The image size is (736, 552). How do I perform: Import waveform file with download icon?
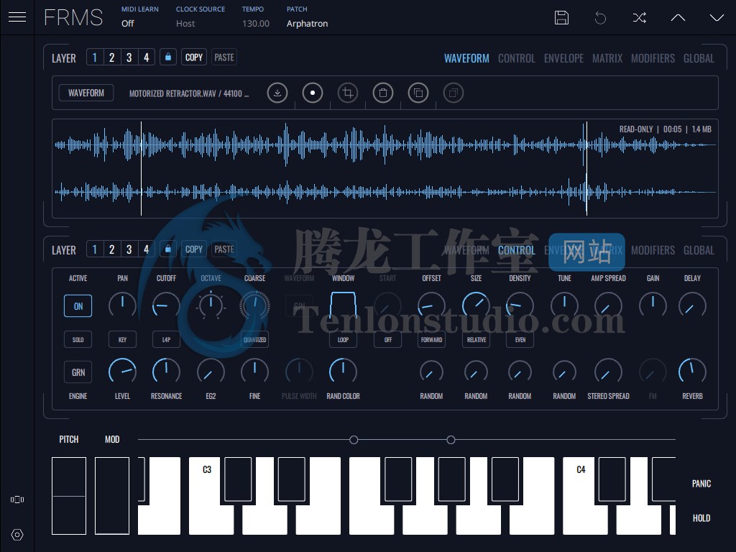click(277, 93)
